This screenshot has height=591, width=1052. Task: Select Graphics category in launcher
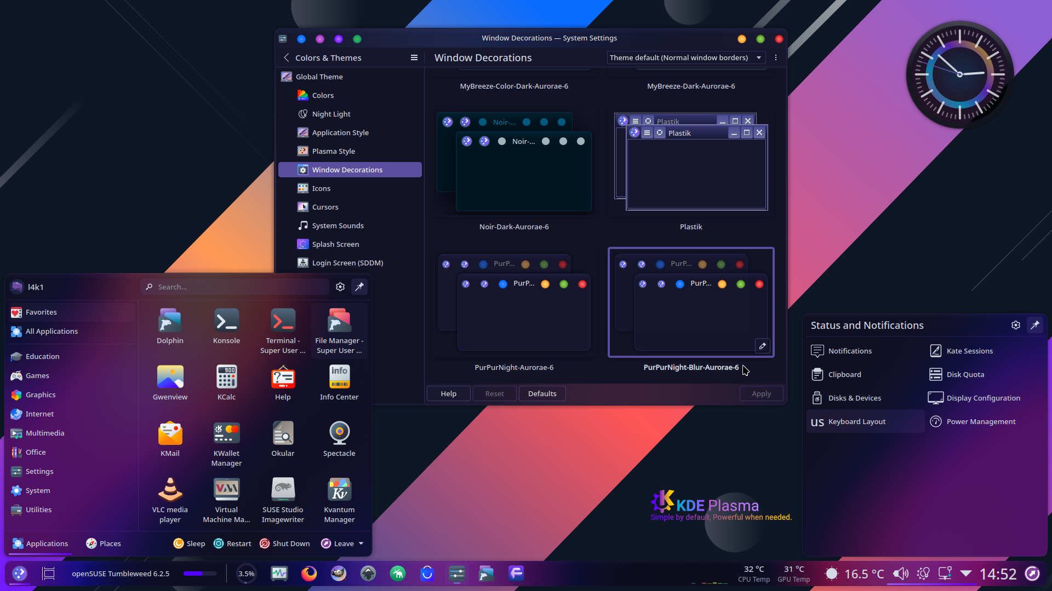71,395
